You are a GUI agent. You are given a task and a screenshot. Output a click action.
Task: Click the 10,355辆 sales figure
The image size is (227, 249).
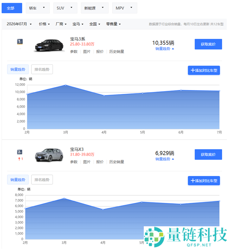(x=163, y=43)
